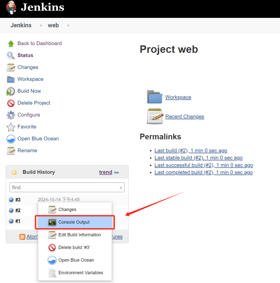Screen dimensions: 280x283
Task: Click build #3 timestamp 2024-10-14
Action: pyautogui.click(x=59, y=199)
